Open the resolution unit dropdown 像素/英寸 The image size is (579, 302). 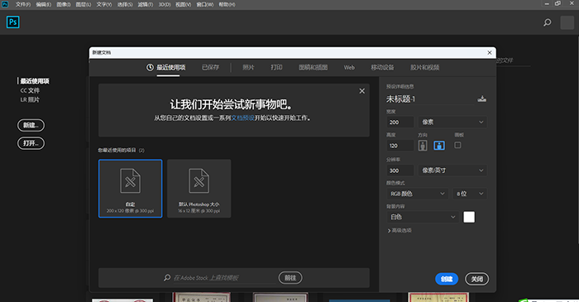[452, 170]
